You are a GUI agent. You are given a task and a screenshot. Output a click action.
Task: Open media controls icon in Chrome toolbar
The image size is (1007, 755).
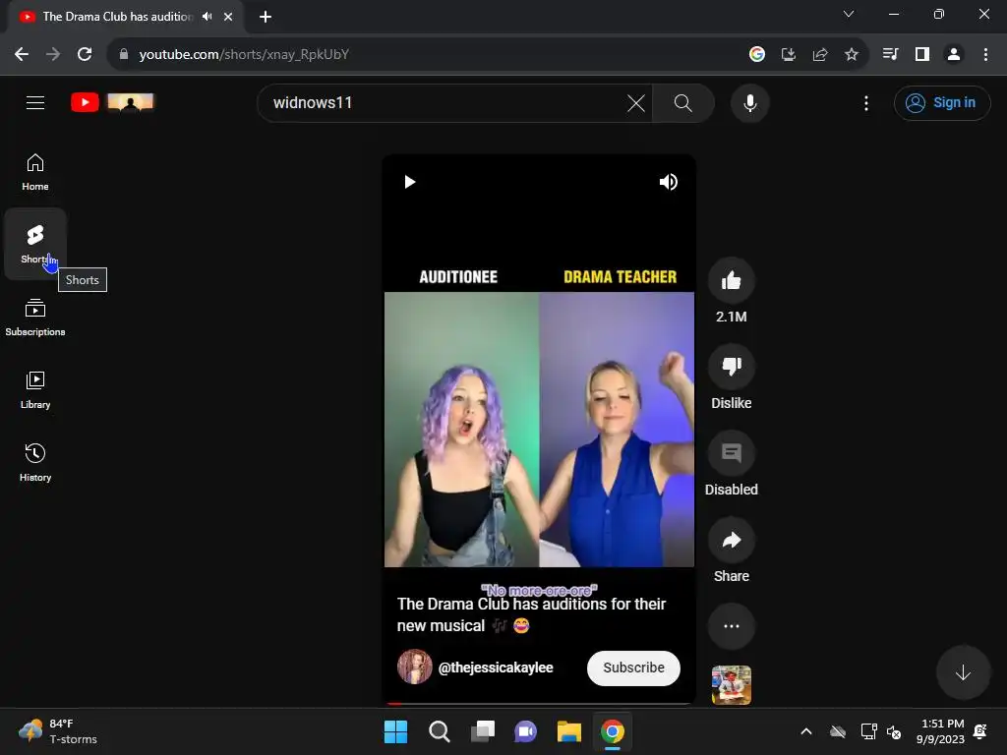tap(890, 55)
